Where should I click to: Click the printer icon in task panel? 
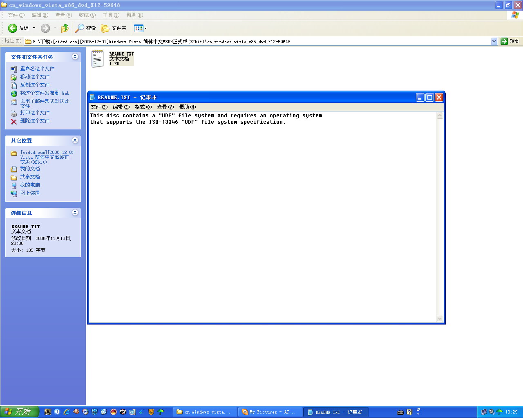pyautogui.click(x=14, y=113)
